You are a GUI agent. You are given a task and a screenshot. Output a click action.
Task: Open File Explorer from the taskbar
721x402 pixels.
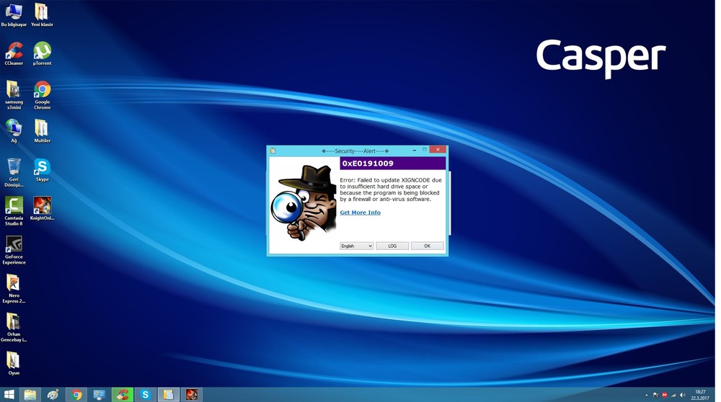click(30, 395)
